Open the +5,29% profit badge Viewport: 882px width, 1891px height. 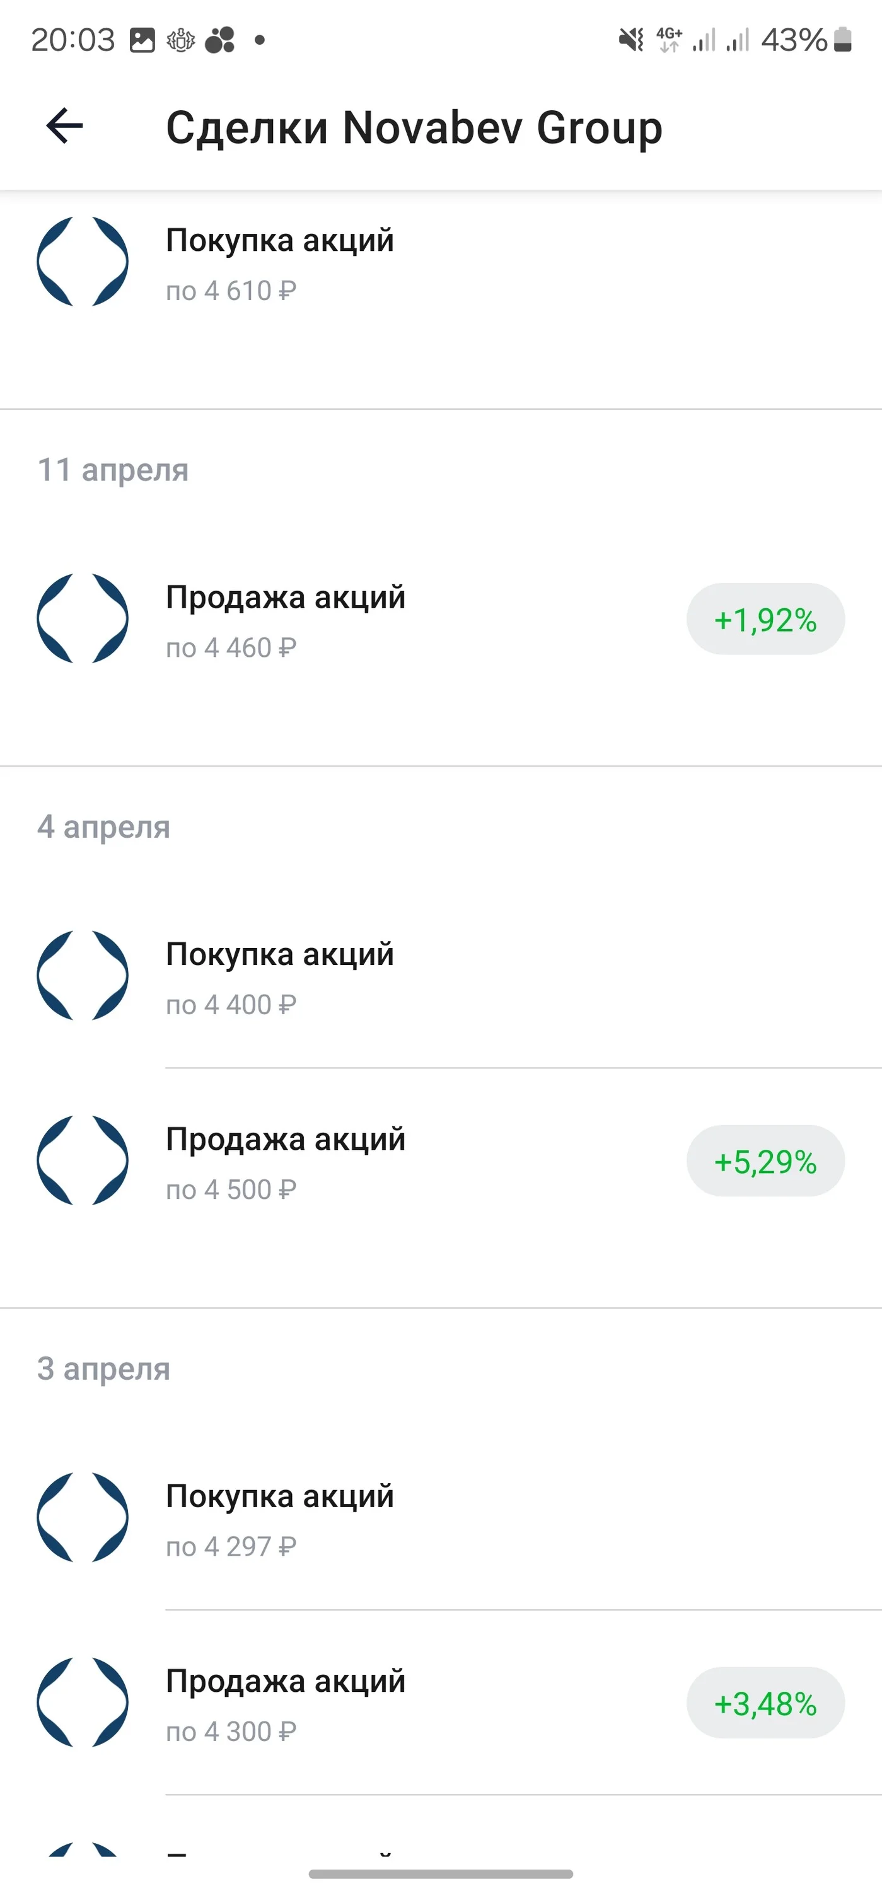(765, 1161)
